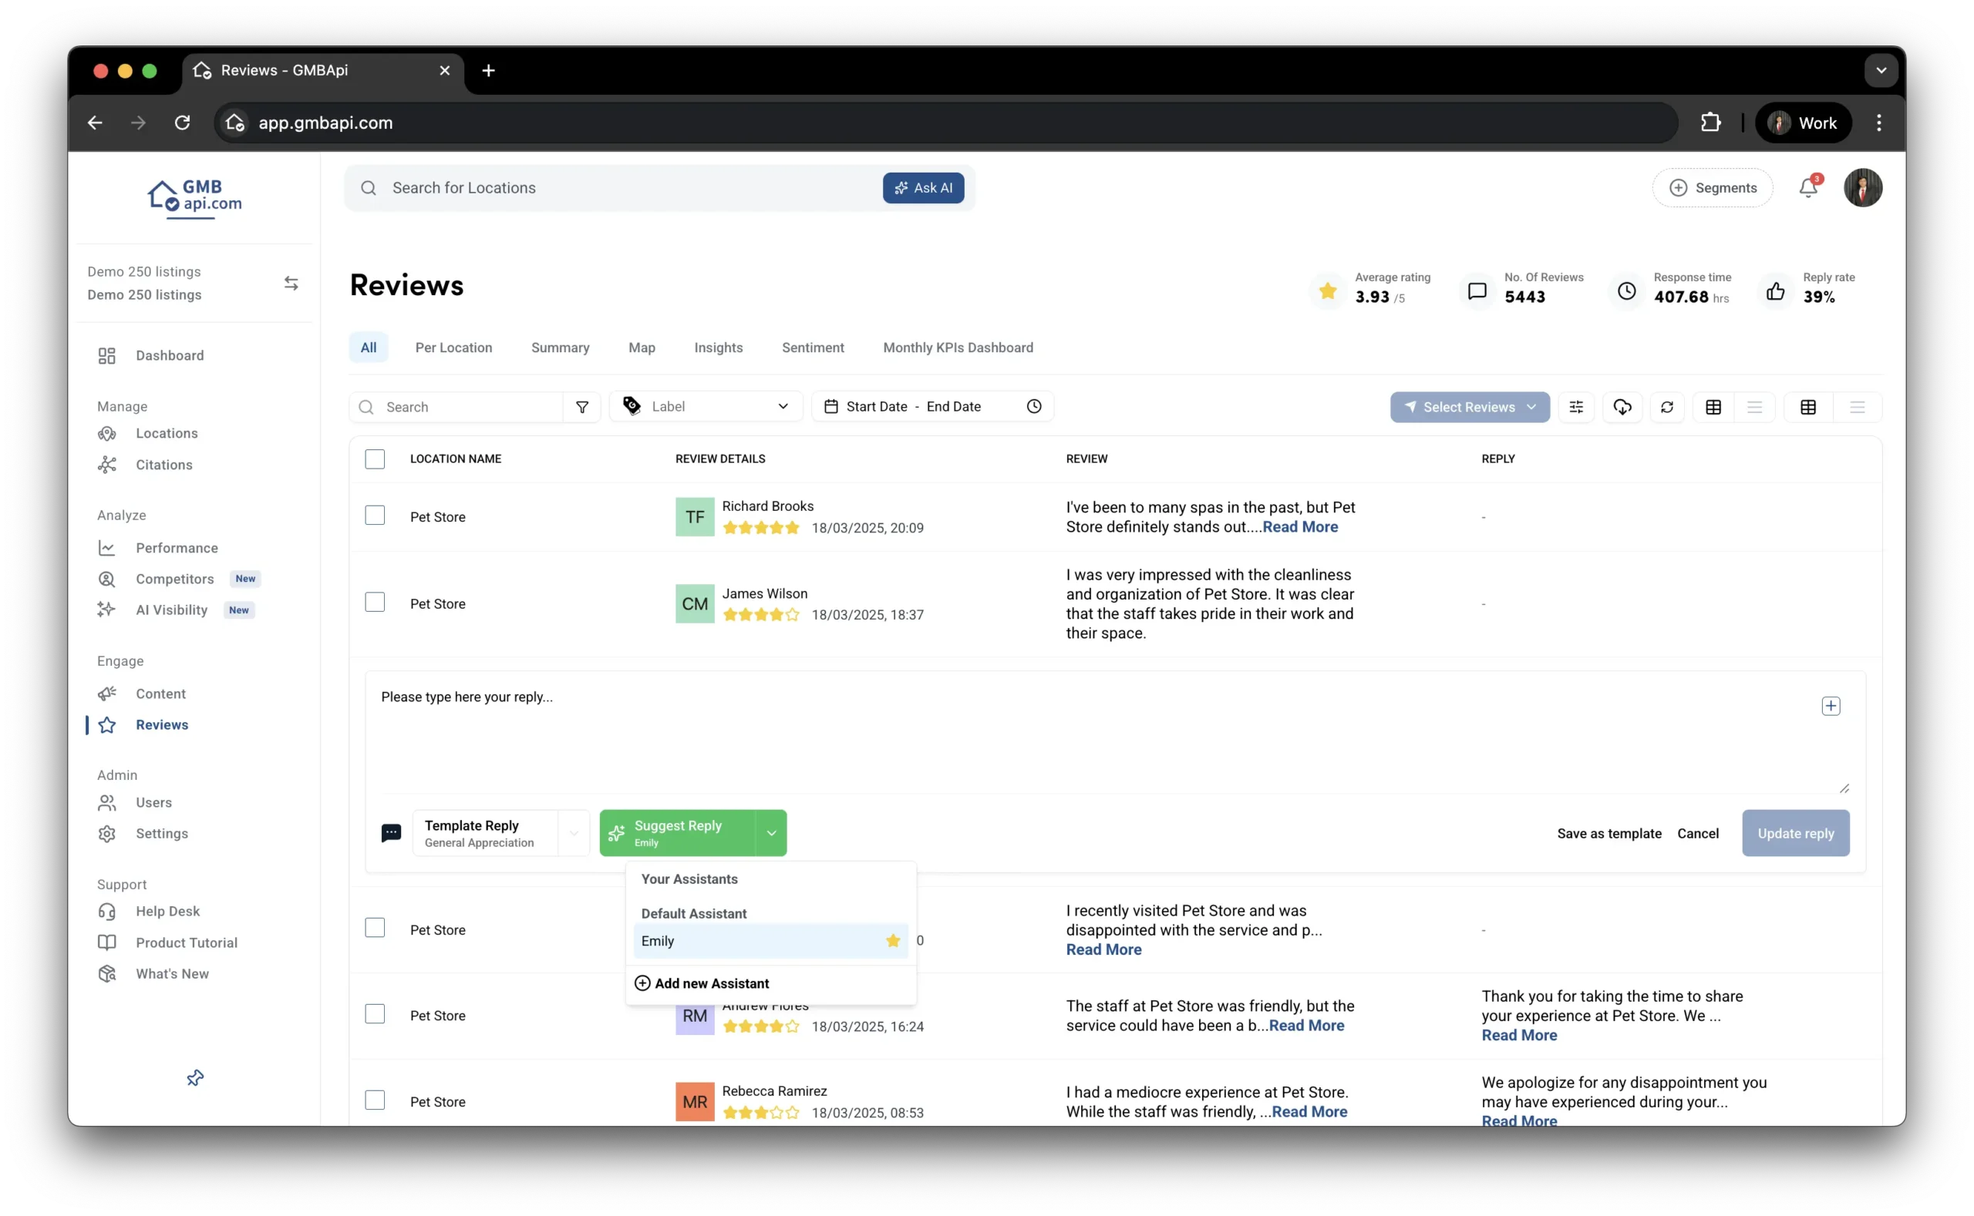
Task: Expand the Suggest Reply chevron dropdown
Action: 771,833
